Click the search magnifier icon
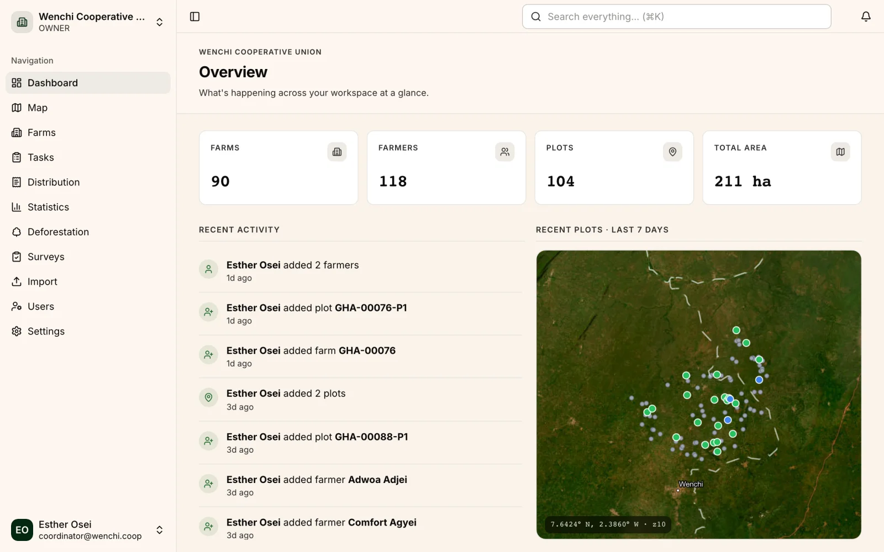 pos(535,17)
